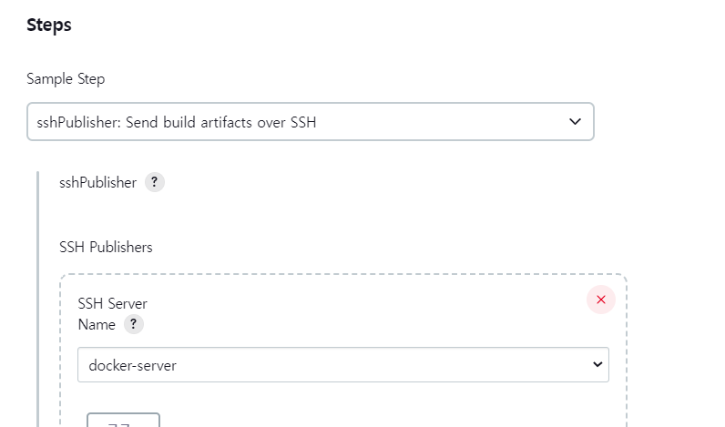Open the docker-server SSH server dropdown
Screen dimensions: 725x427
coord(343,364)
